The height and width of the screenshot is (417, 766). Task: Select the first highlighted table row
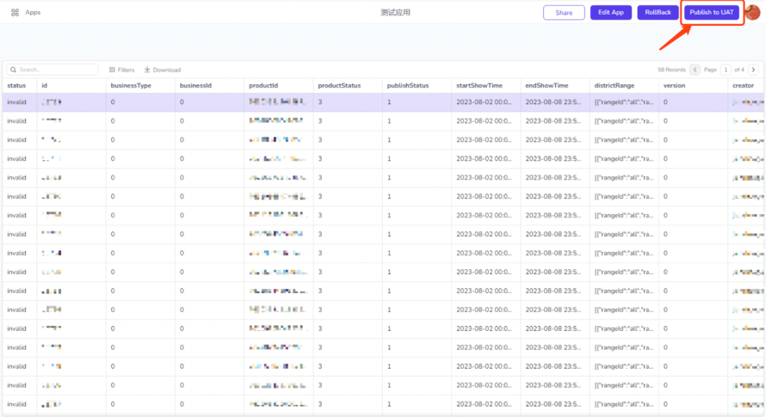click(x=344, y=102)
